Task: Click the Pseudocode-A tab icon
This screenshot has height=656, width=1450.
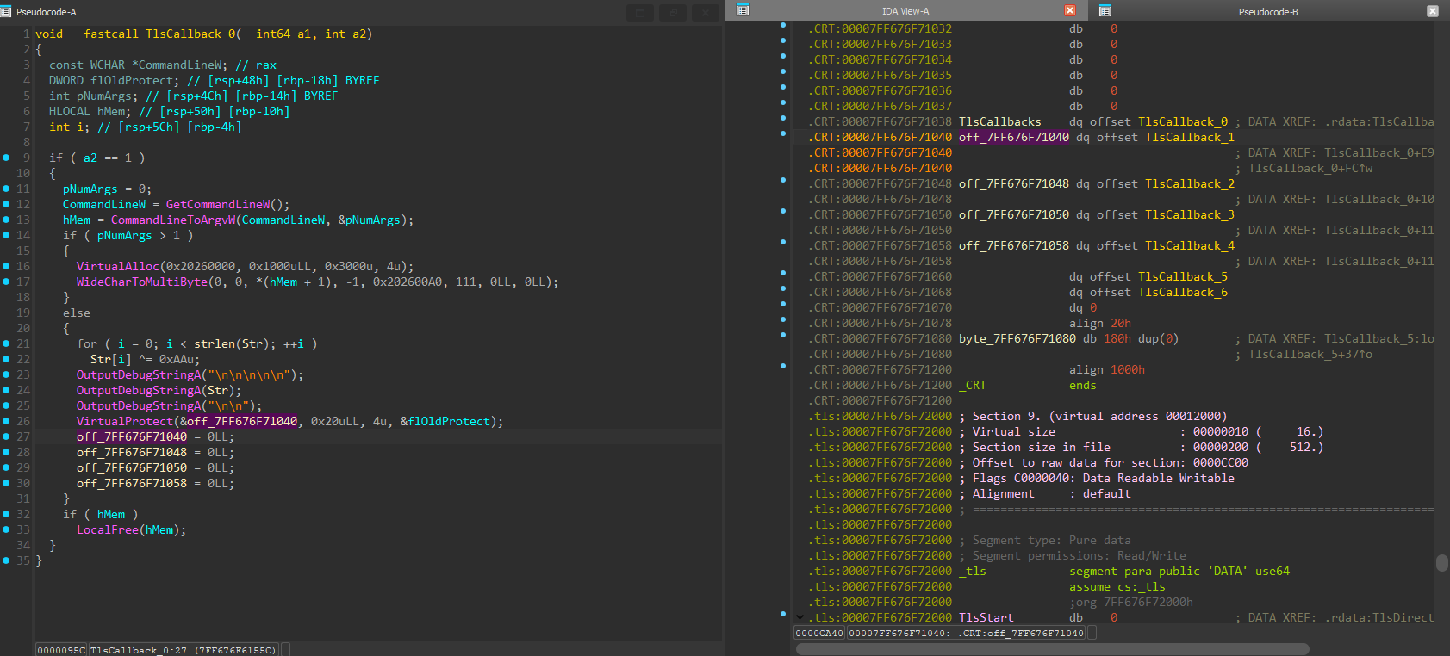Action: [6, 12]
